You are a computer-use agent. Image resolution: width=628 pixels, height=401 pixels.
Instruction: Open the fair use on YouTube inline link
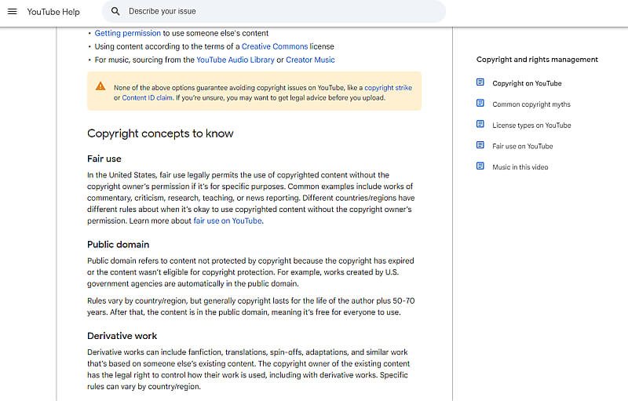[x=228, y=221]
